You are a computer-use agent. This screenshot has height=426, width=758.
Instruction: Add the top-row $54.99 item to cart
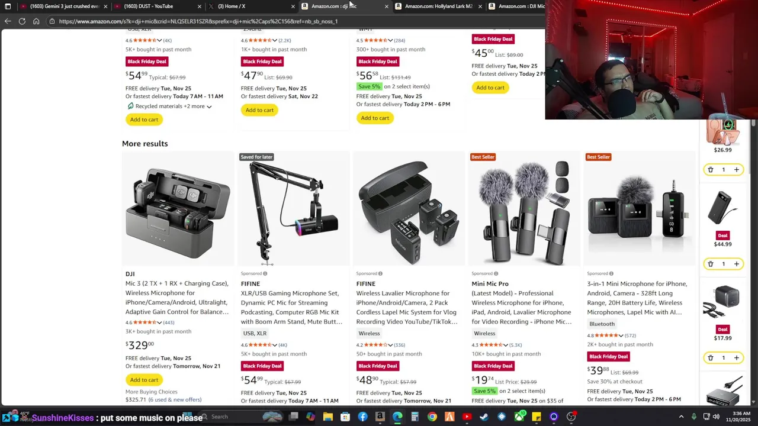[144, 120]
